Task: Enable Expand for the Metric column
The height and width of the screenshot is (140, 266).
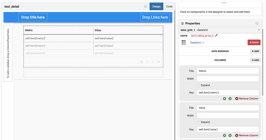Action: [x=198, y=85]
